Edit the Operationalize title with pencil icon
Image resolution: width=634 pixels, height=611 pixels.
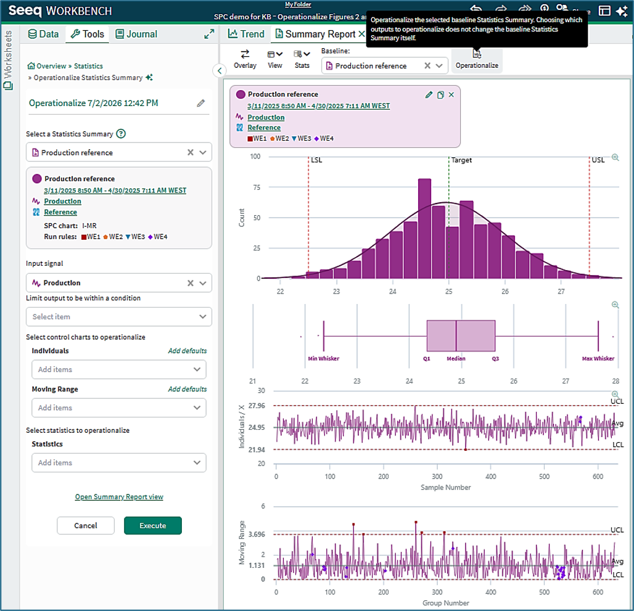point(201,103)
